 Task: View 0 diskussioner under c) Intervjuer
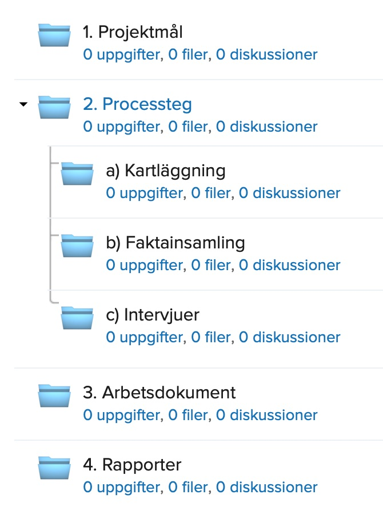tap(289, 338)
